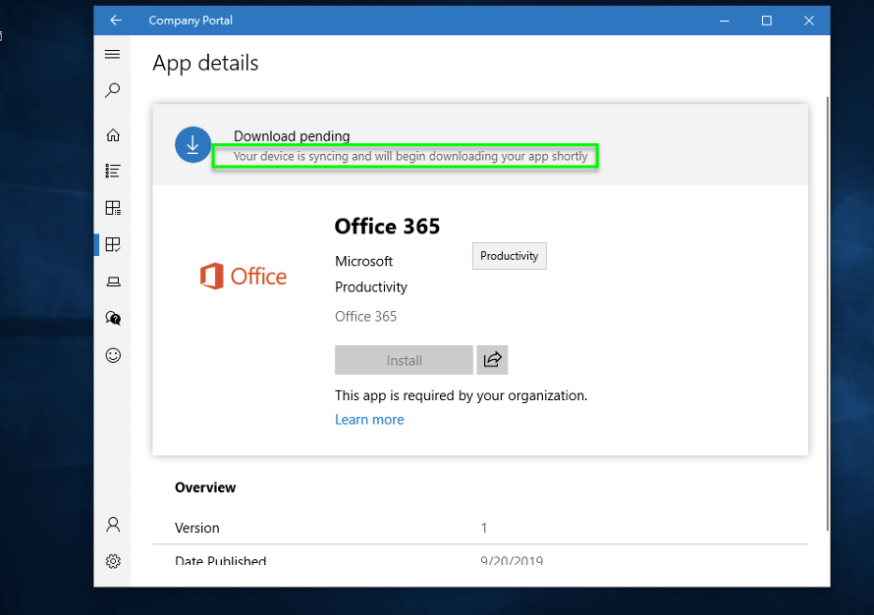Open Settings gear in sidebar
Viewport: 874px width, 615px height.
(113, 561)
